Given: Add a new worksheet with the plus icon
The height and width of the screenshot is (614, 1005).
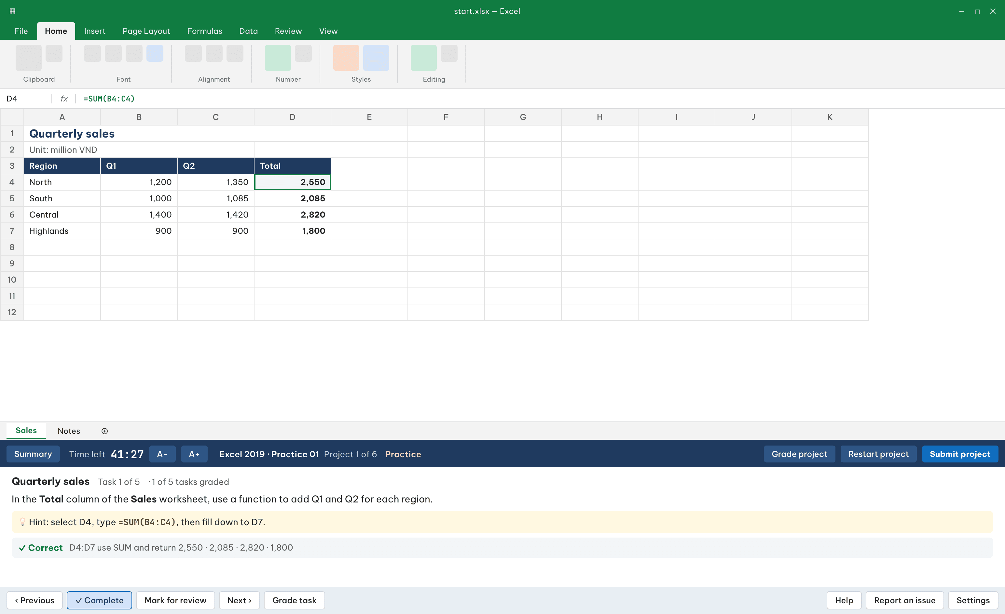Looking at the screenshot, I should (104, 431).
